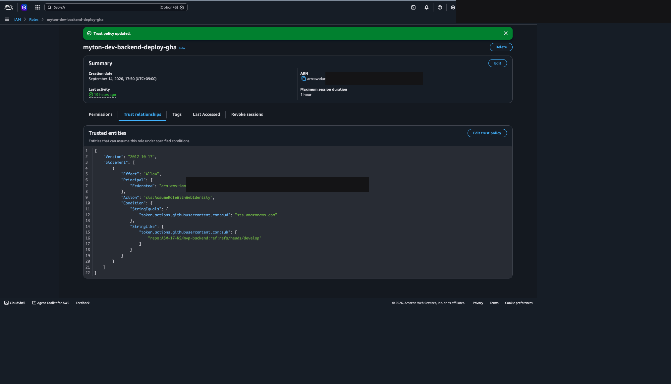The image size is (671, 384).
Task: Open the Info link beside role name
Action: (182, 48)
